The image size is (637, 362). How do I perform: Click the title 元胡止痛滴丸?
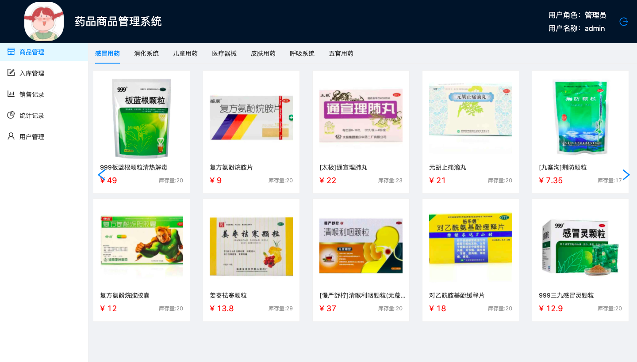tap(448, 167)
